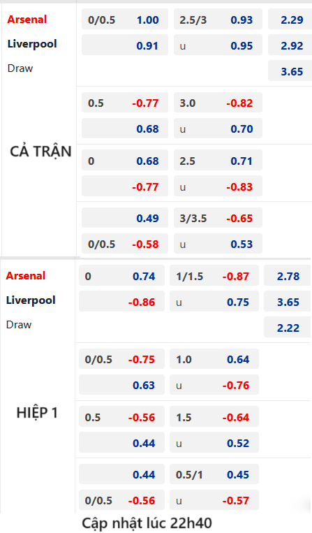
Task: Choose full-match over 2.5/3 at 0.93
Action: [218, 20]
